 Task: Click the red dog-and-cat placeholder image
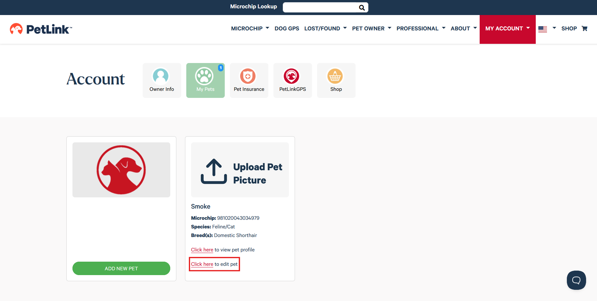[x=121, y=170]
